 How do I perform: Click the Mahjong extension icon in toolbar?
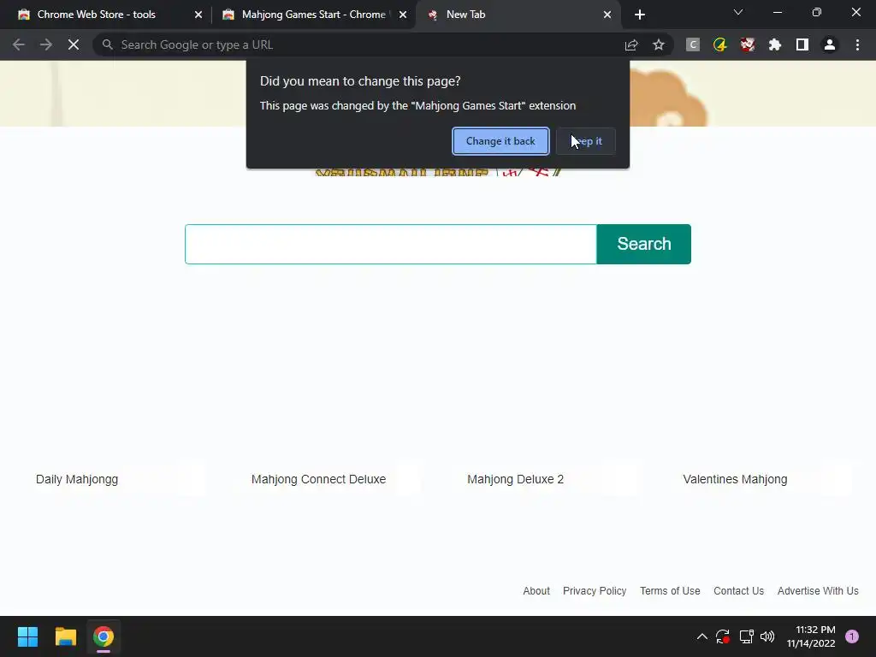coord(748,44)
